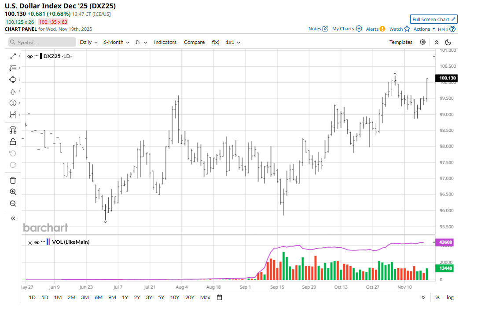
Task: Expand more options with bottom chevron
Action: pyautogui.click(x=423, y=297)
